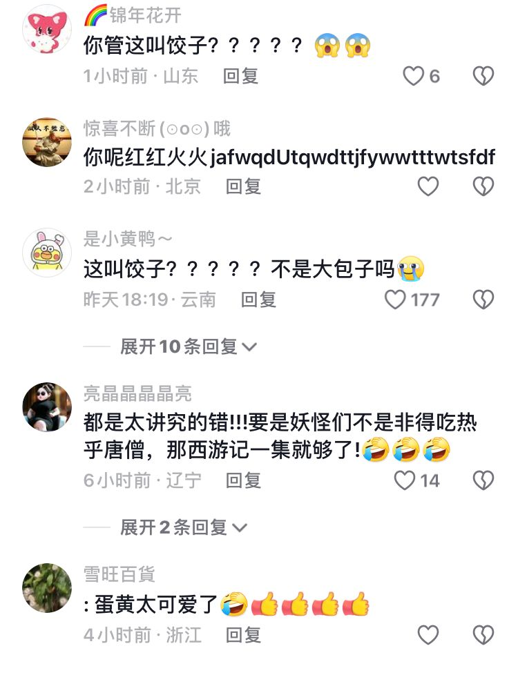Like 锦年花开's comment with the heart icon
This screenshot has width=518, height=675.
[x=413, y=76]
